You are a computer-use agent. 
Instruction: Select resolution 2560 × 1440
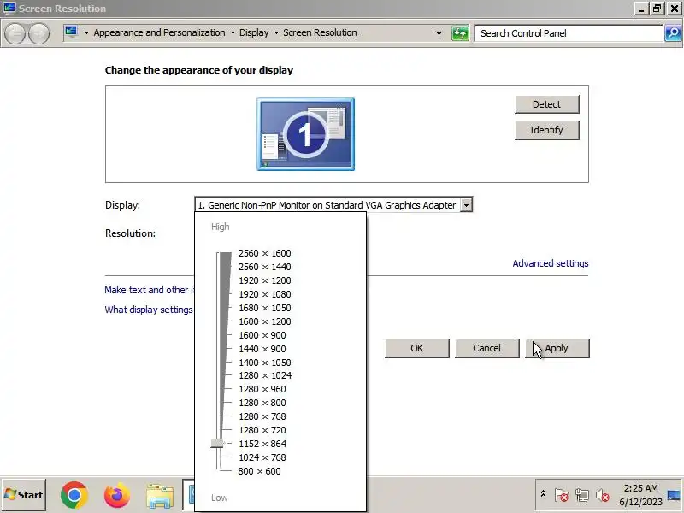[x=264, y=267]
